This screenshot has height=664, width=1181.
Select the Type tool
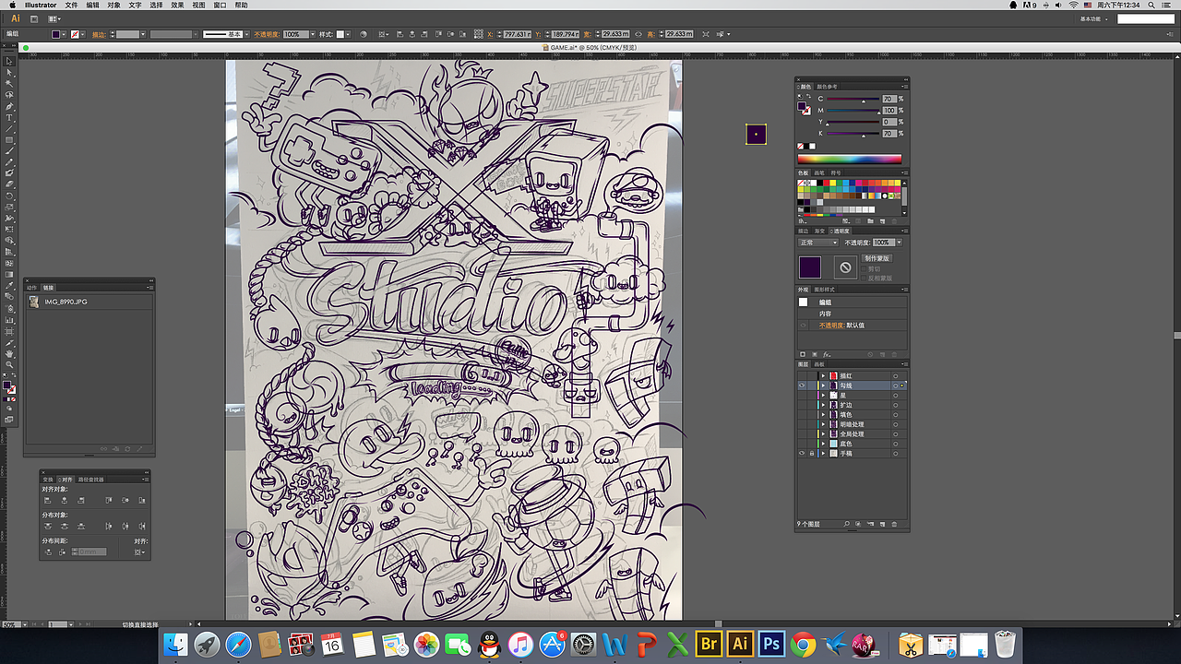tap(9, 118)
